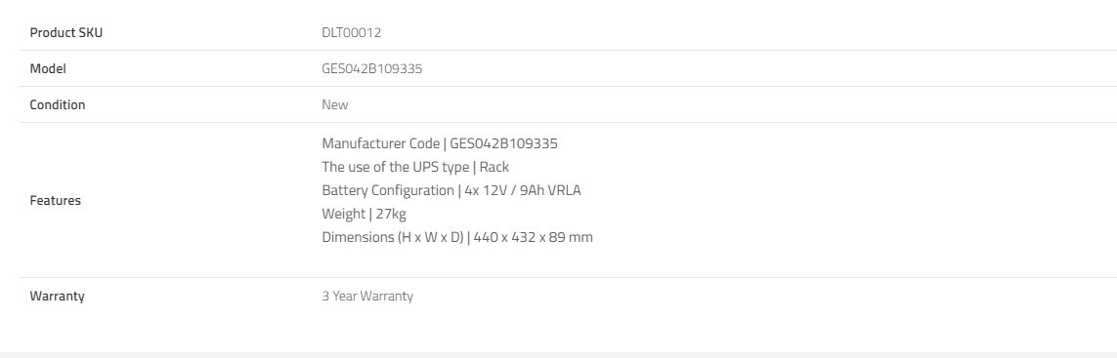The width and height of the screenshot is (1117, 358).
Task: Select the DLT00012 SKU value
Action: (351, 33)
